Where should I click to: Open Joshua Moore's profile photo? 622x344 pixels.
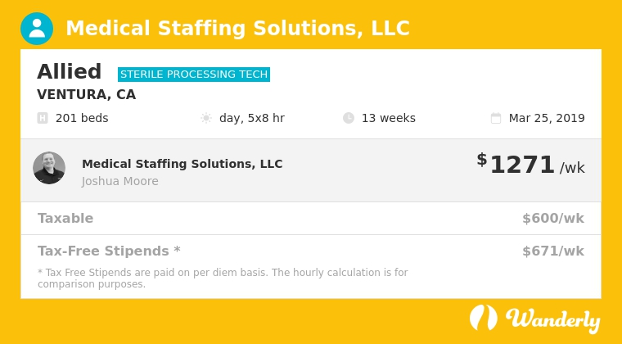click(x=49, y=168)
